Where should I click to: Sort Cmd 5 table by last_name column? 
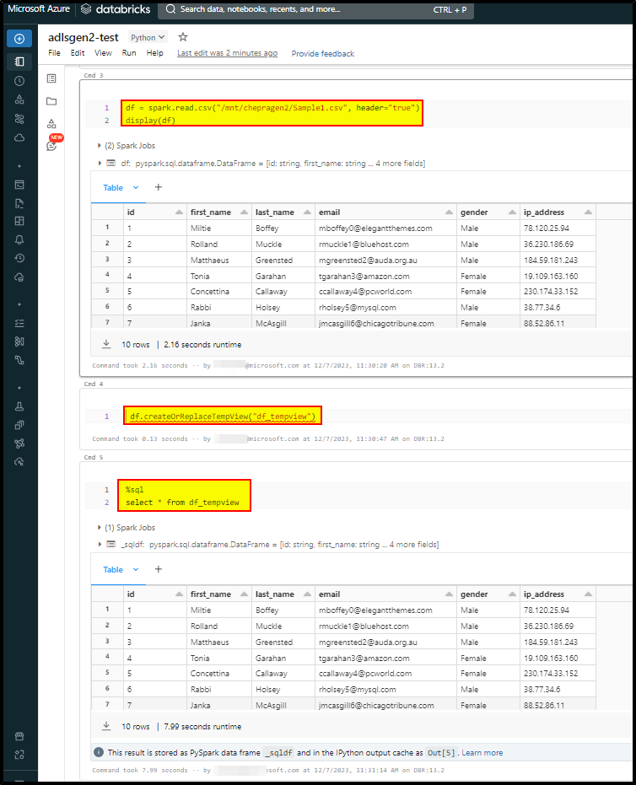(x=308, y=594)
